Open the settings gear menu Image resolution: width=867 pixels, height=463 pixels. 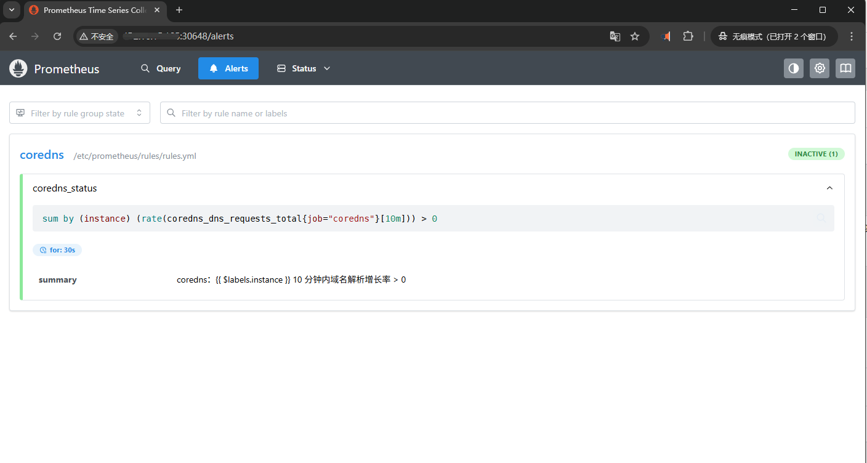(x=820, y=68)
